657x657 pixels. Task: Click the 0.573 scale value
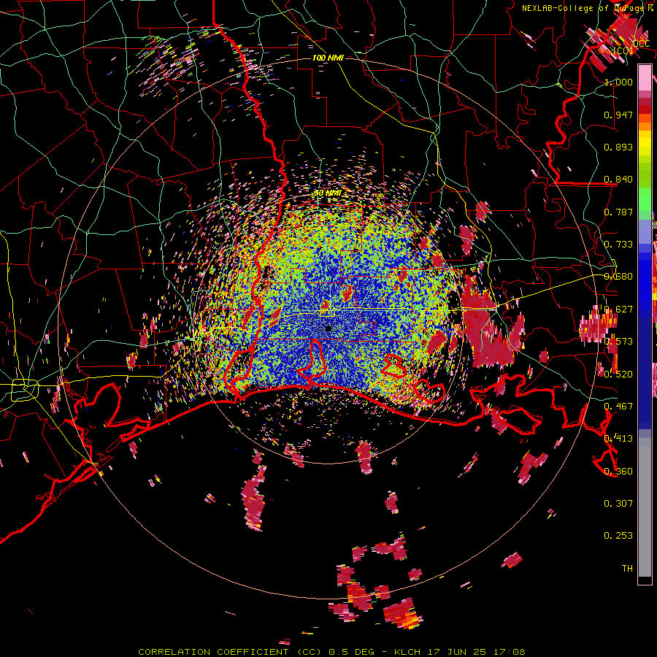click(x=618, y=342)
